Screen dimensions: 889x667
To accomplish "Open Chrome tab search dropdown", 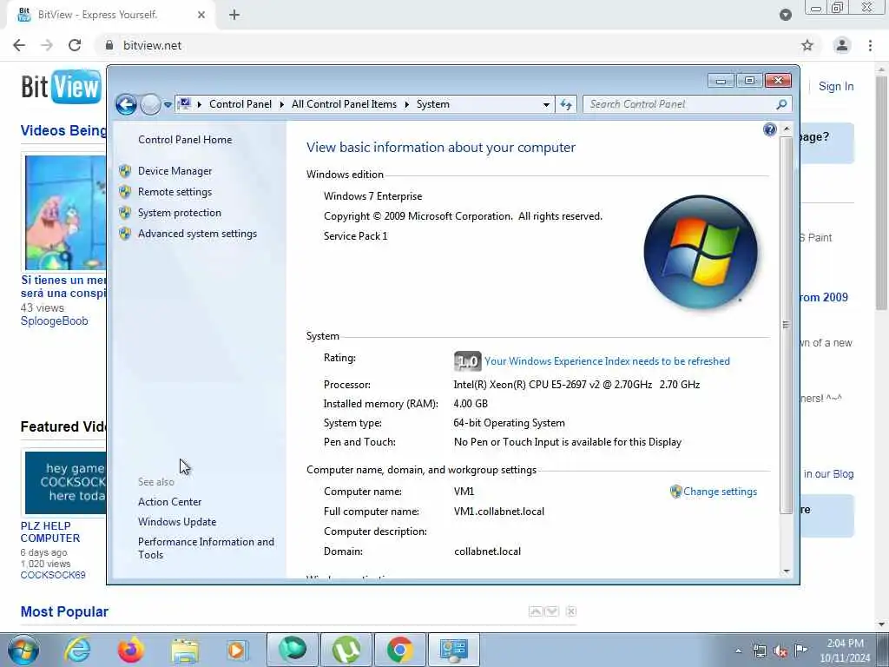I will (x=785, y=16).
